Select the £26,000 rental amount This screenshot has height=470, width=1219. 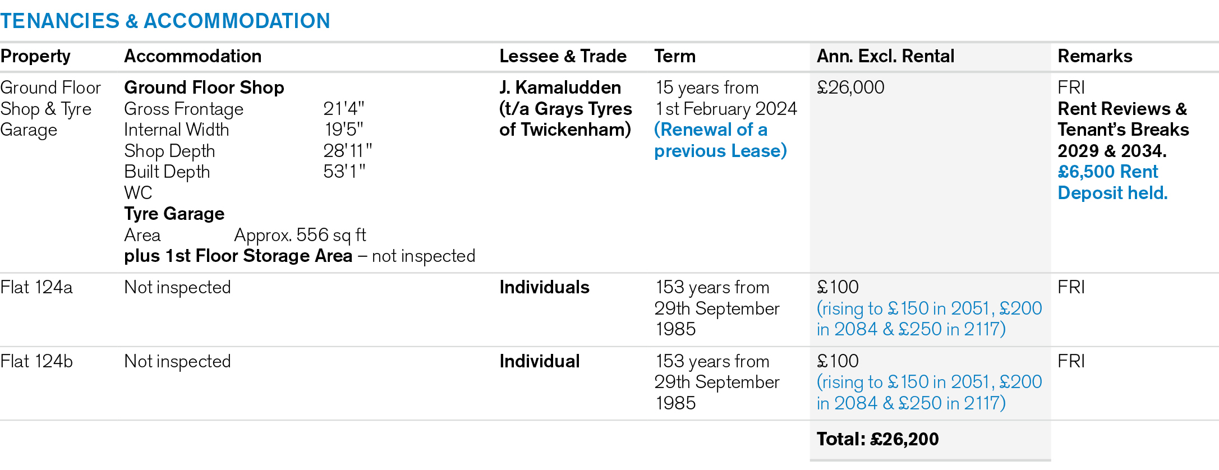(850, 87)
